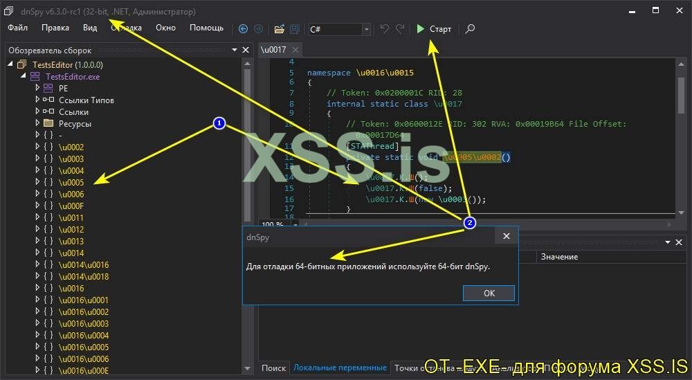Click the undo arrow icon
Screen dimensions: 692x380
coord(384,28)
